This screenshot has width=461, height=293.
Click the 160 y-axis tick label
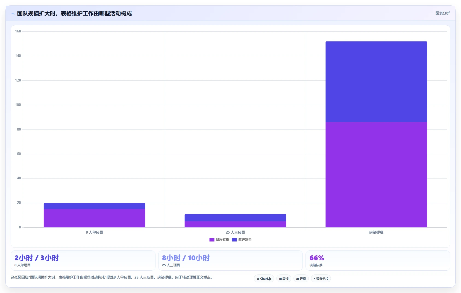click(x=18, y=31)
